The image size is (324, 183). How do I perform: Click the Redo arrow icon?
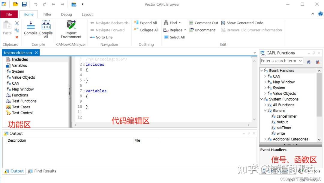(x=44, y=4)
